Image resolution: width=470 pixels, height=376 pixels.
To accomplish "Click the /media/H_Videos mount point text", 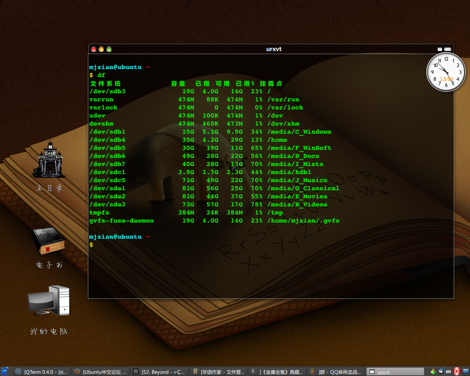I will (297, 205).
